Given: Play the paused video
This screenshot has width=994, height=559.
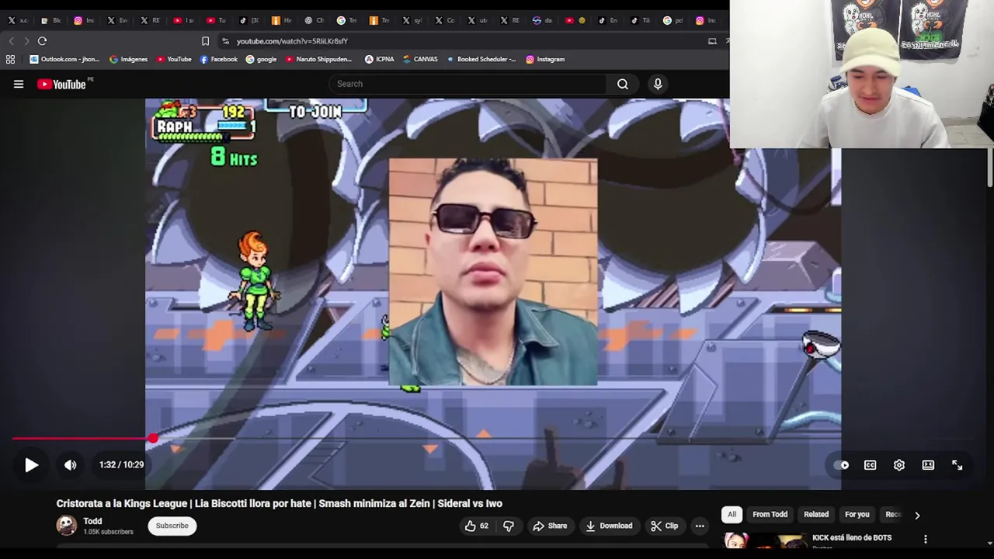Looking at the screenshot, I should pos(31,465).
